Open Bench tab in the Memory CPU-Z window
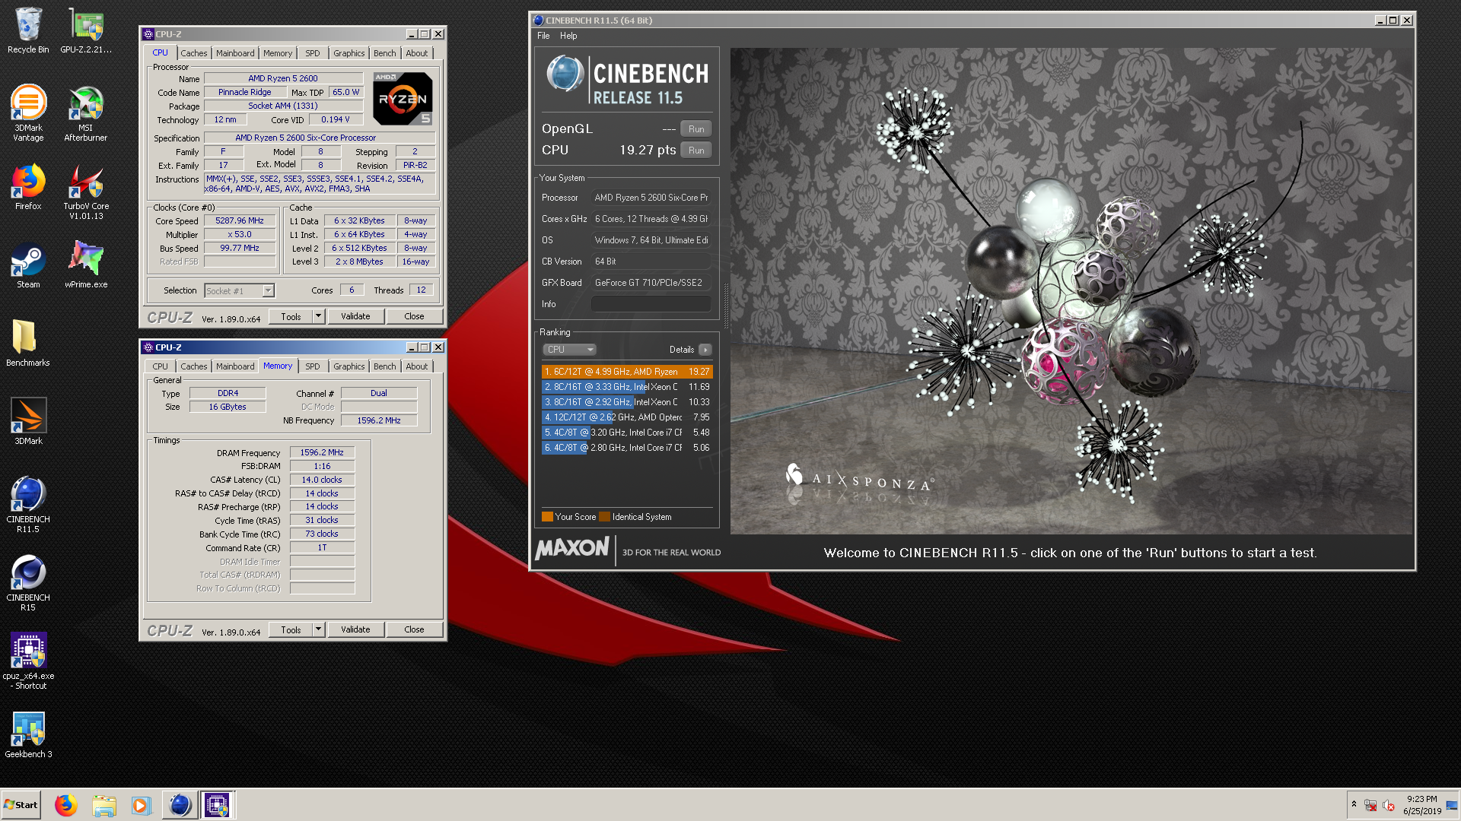Screen dimensions: 1461x821 385,366
